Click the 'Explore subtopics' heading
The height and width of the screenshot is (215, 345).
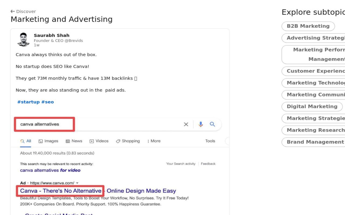click(x=313, y=12)
